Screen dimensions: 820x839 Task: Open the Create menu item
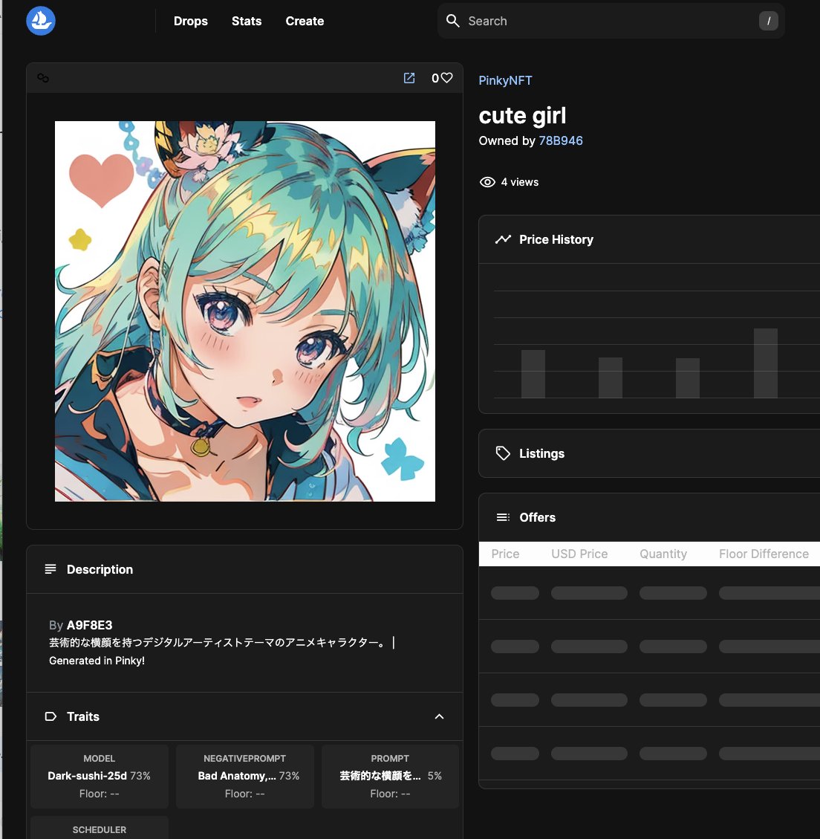click(304, 21)
